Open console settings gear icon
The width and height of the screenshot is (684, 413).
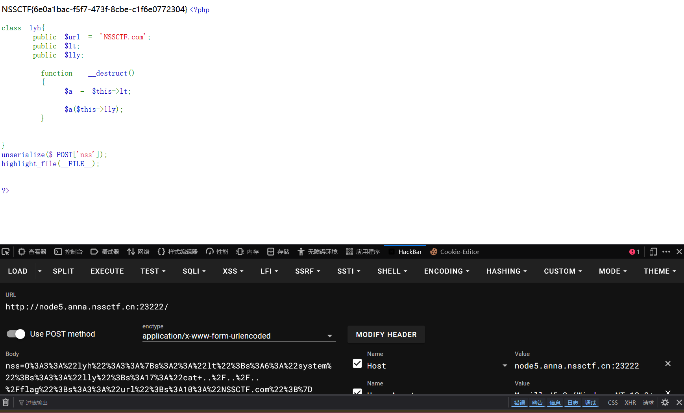pos(665,402)
